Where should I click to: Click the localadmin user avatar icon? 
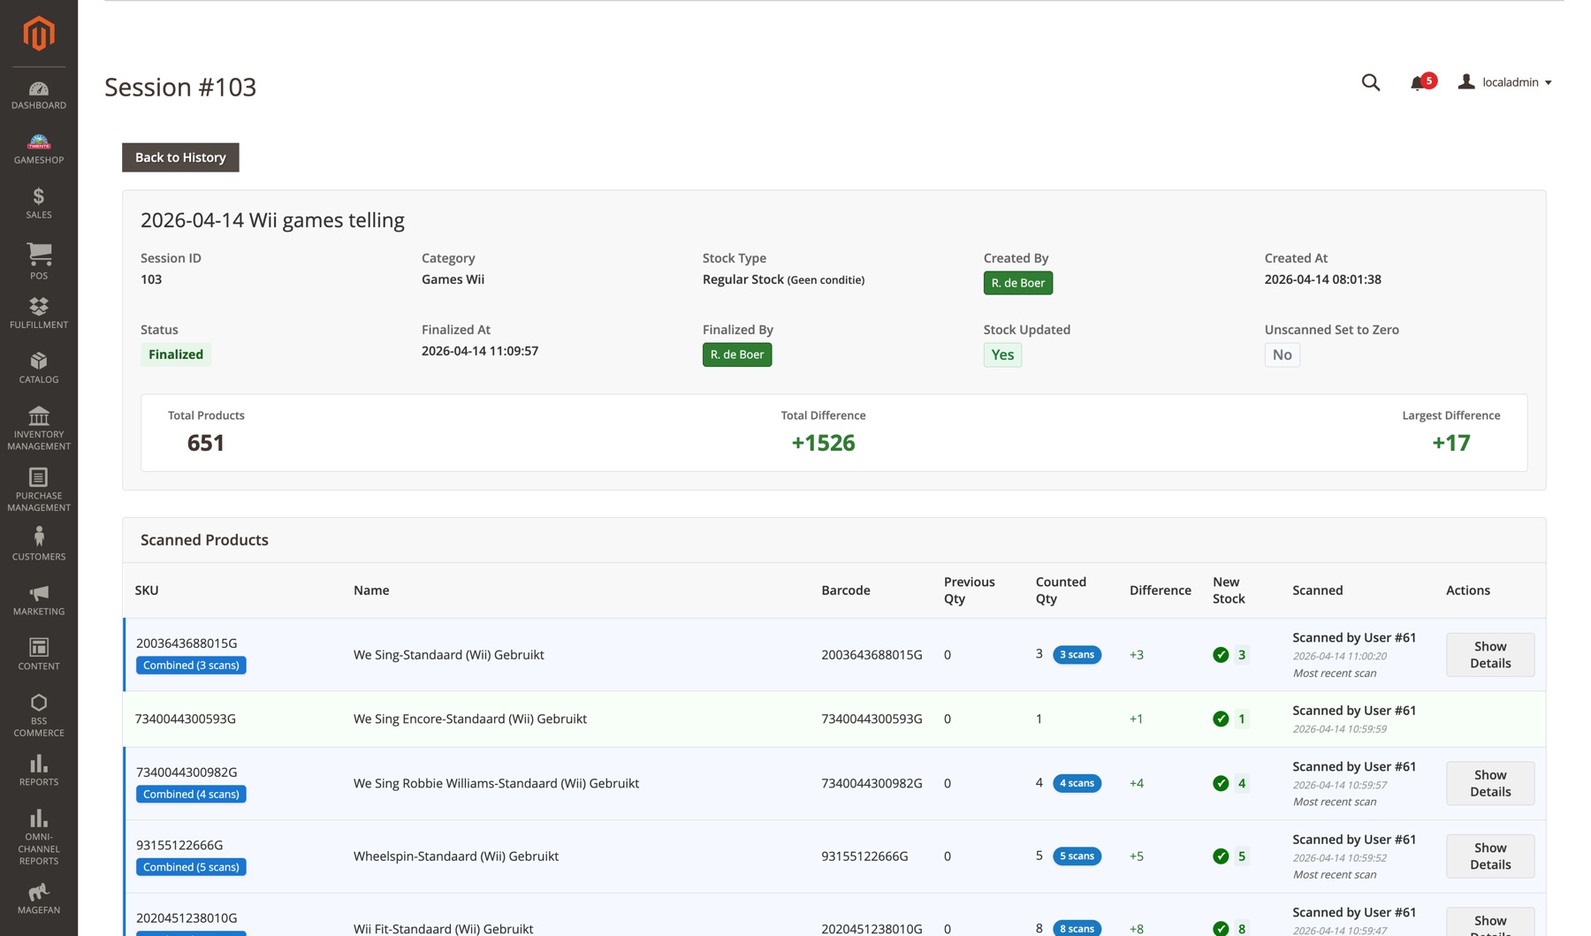click(1466, 82)
